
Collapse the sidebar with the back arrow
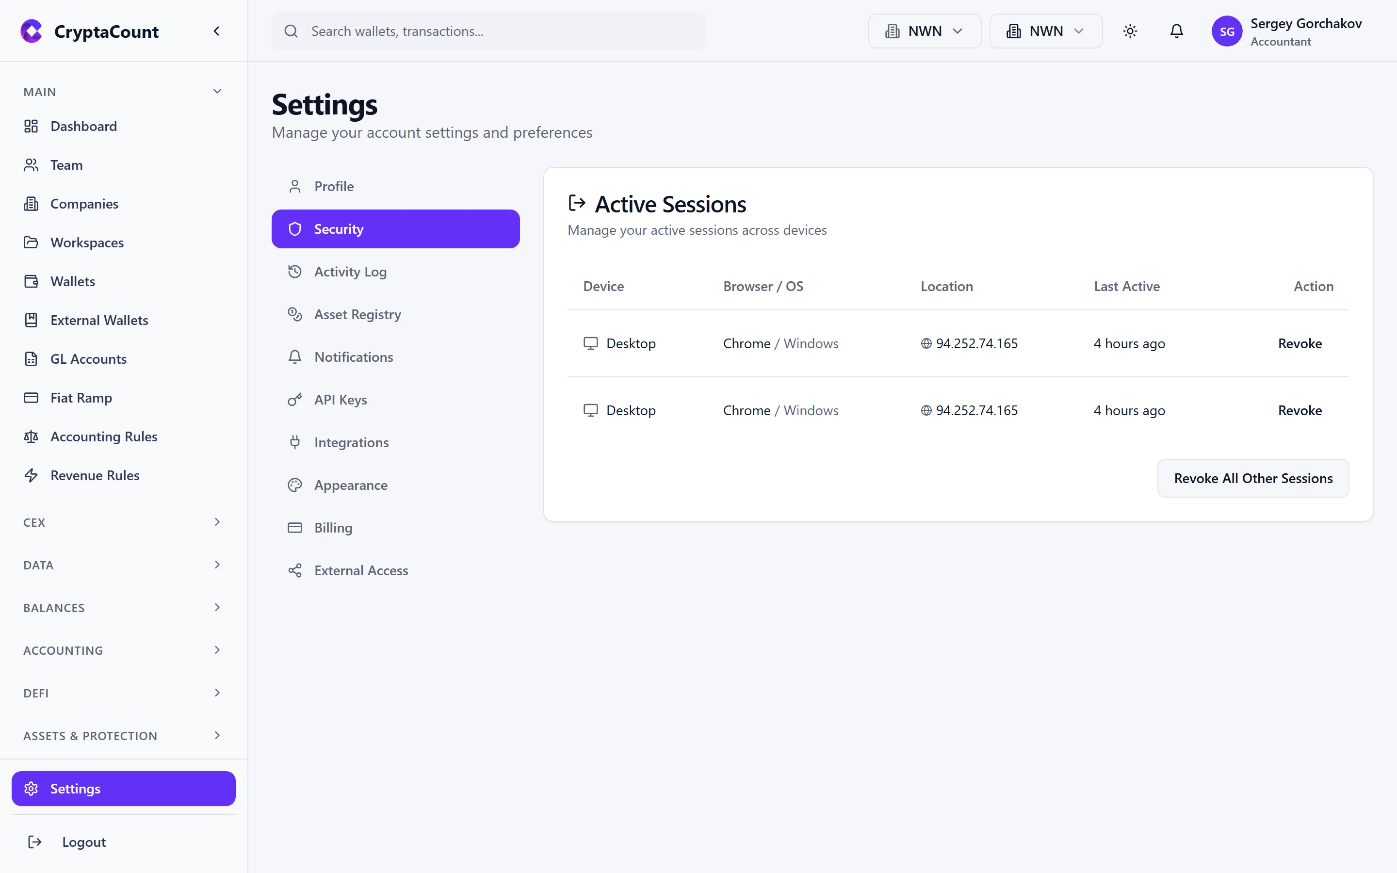217,31
